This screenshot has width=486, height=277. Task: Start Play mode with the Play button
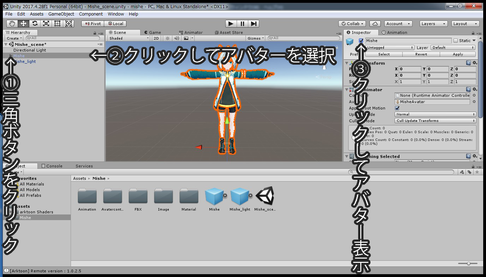tap(231, 23)
